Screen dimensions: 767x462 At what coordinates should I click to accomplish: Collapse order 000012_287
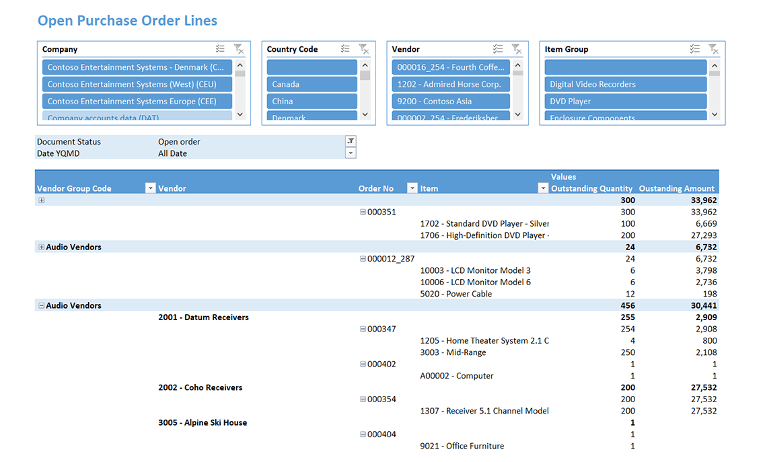click(x=363, y=259)
